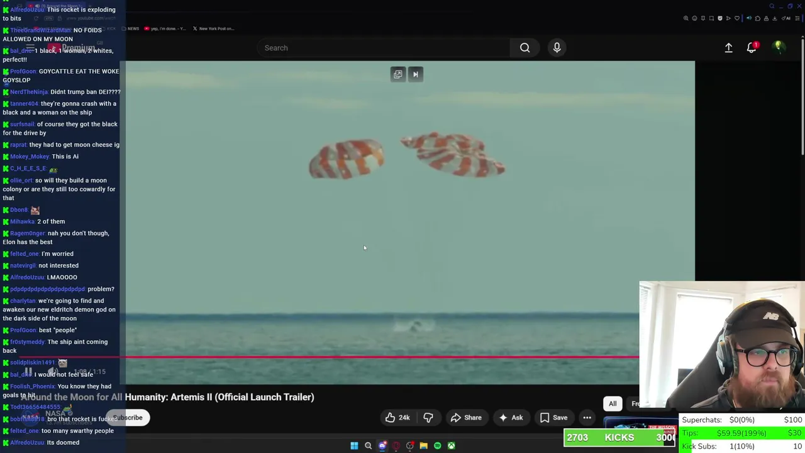Viewport: 805px width, 453px height.
Task: Open Xbox app from the taskbar
Action: pyautogui.click(x=451, y=445)
